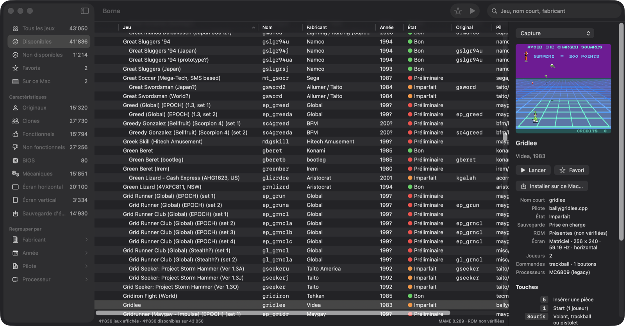Click the BIOS chip icon
Image resolution: width=625 pixels, height=326 pixels.
pos(16,161)
